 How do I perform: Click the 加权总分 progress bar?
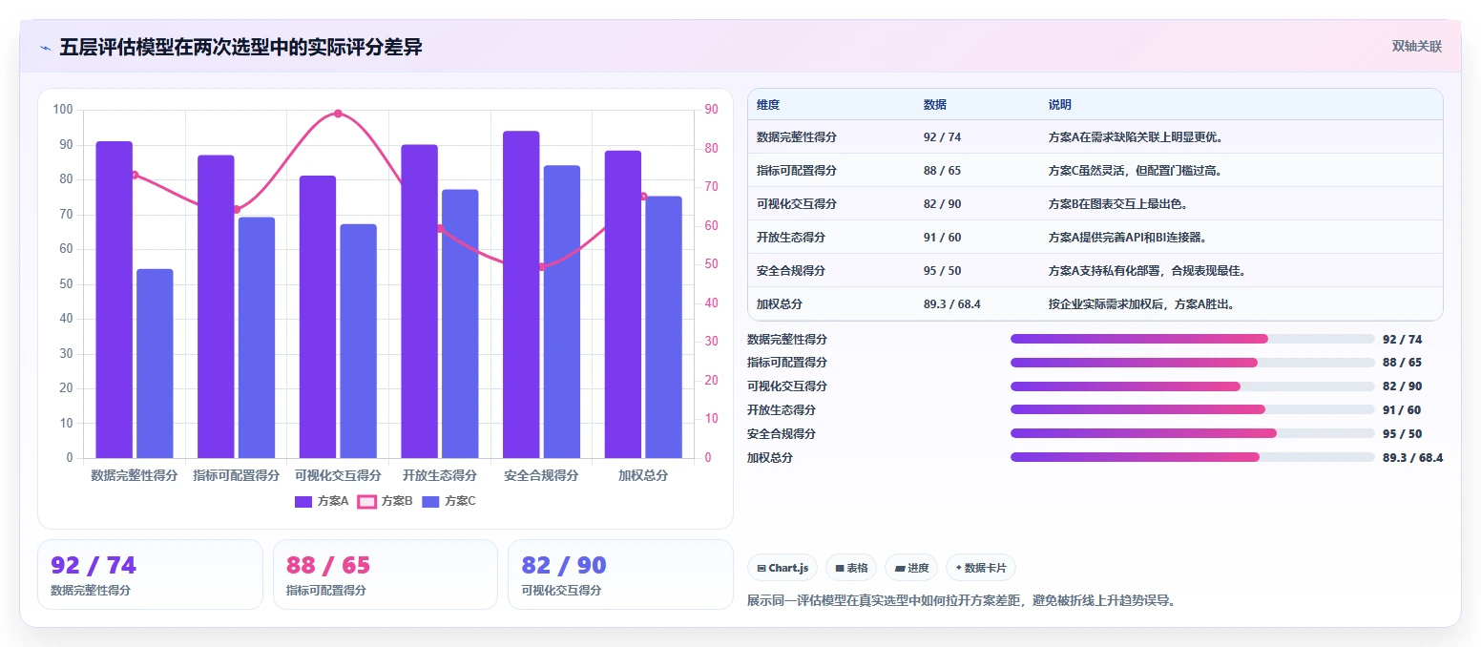tap(1192, 458)
